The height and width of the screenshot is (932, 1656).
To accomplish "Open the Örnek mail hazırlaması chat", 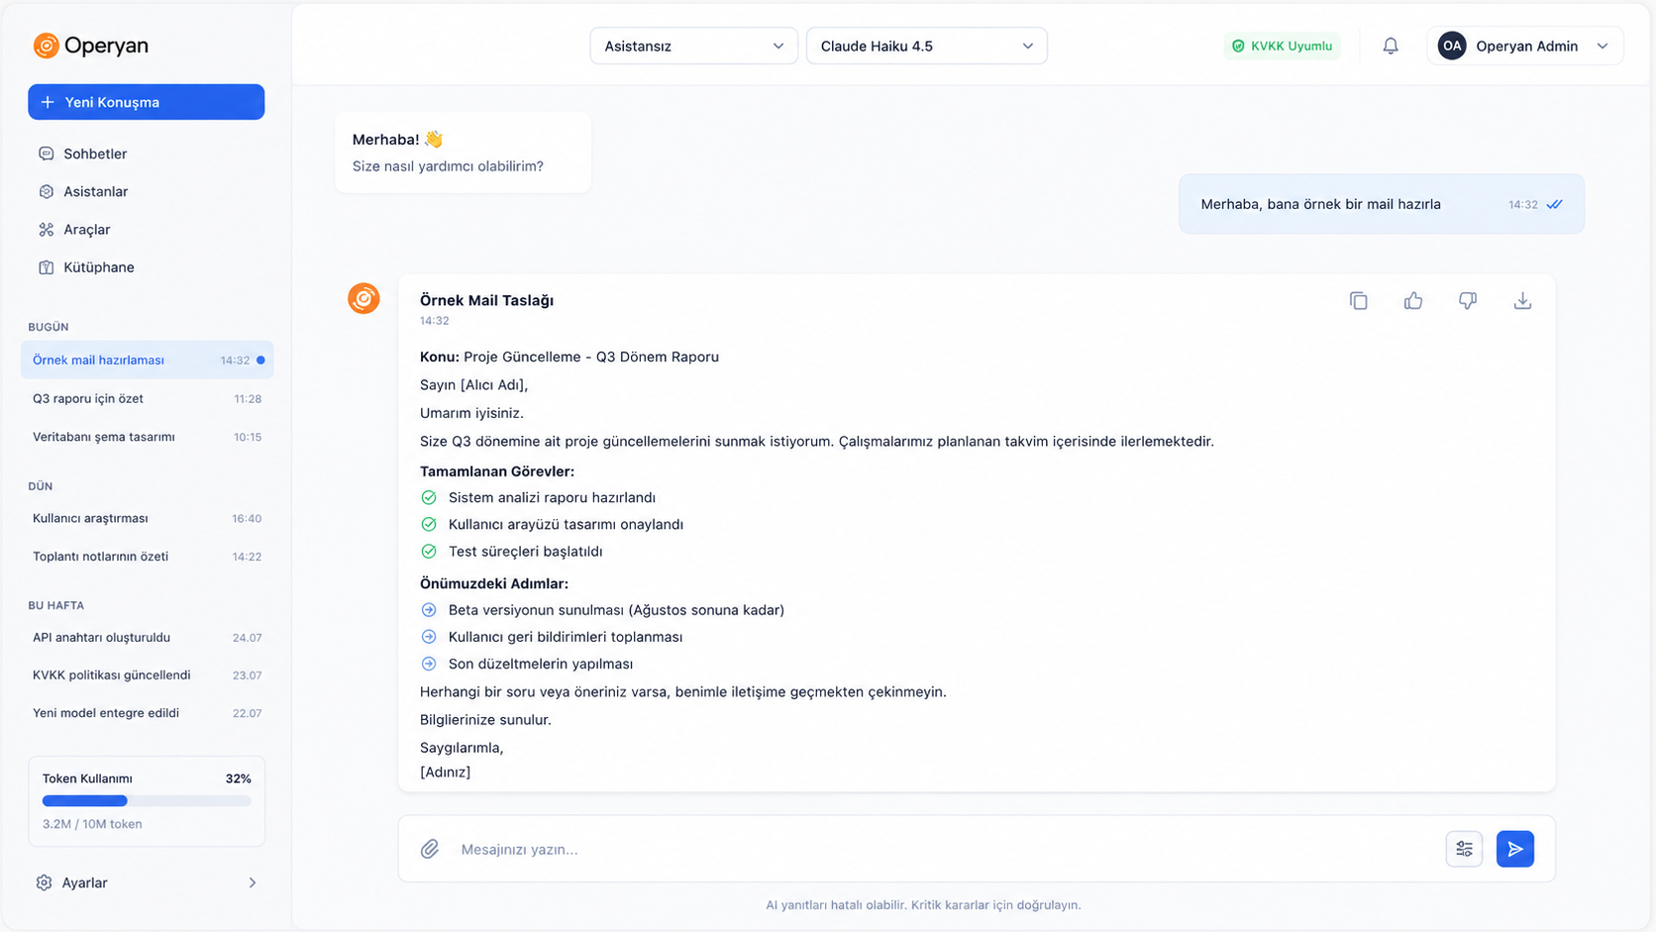I will [147, 361].
